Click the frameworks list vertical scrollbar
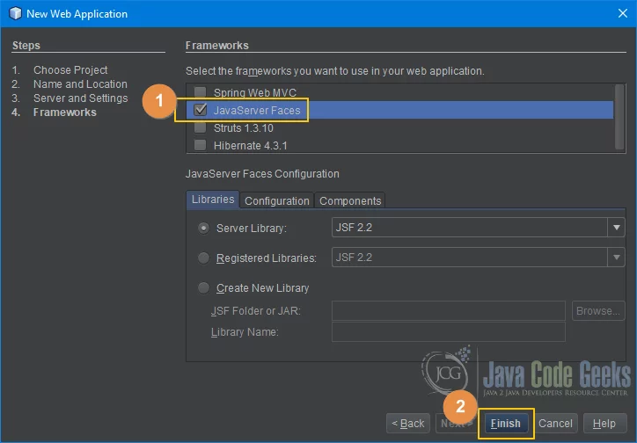637x443 pixels. point(619,117)
